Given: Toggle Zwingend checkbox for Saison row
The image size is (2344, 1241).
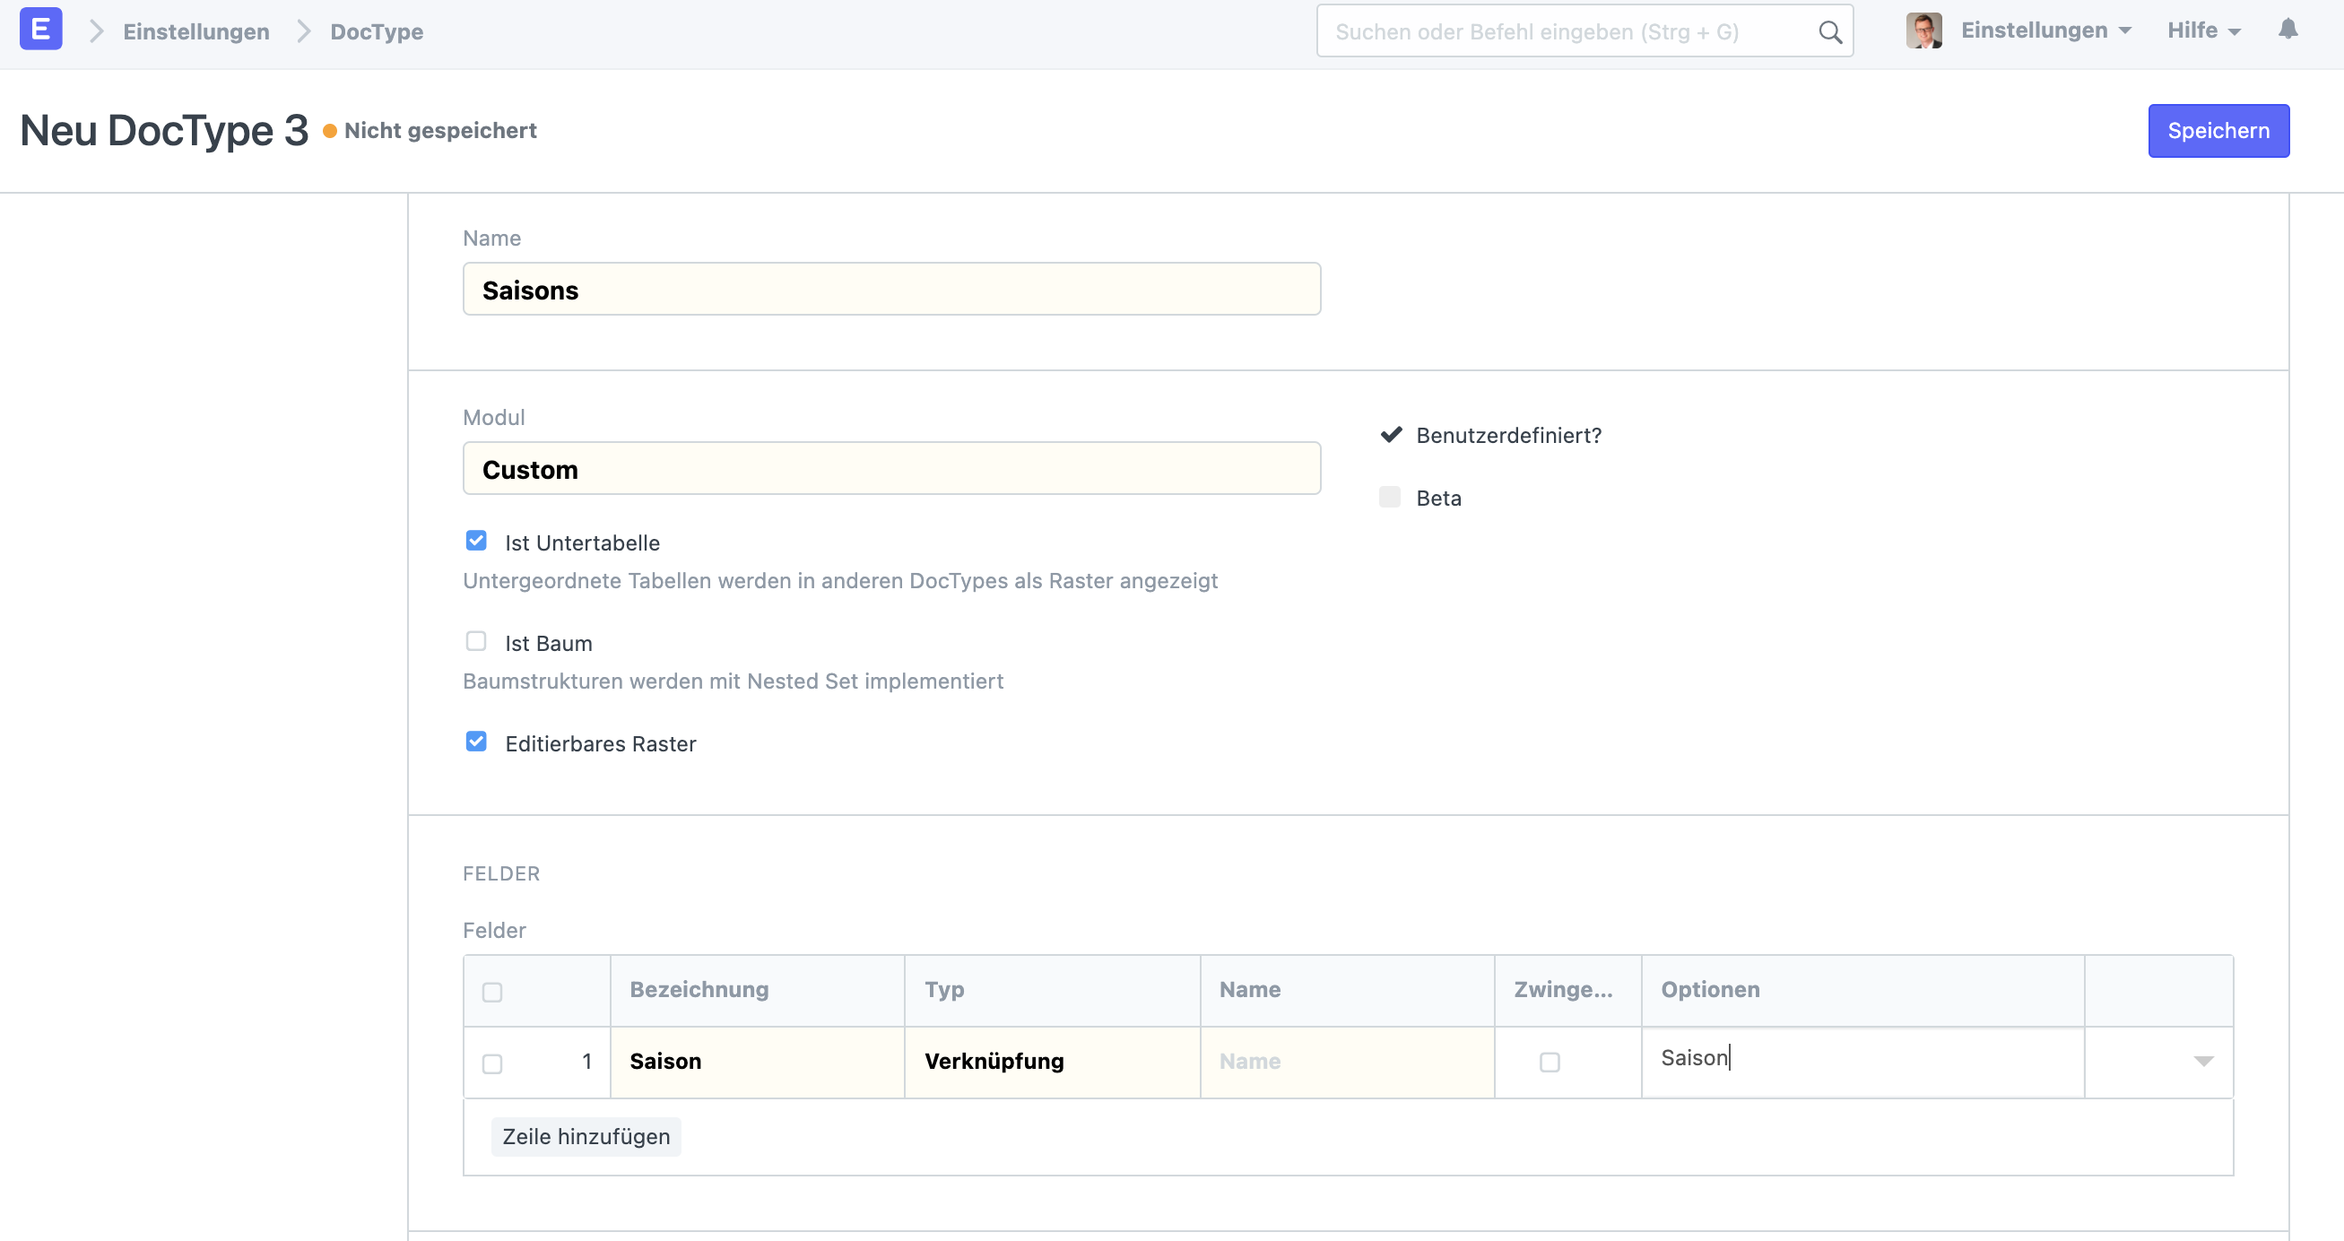Looking at the screenshot, I should 1550,1062.
